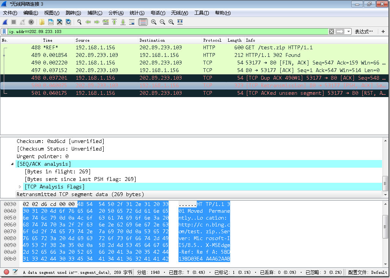
Task: Click the 配置文件: Default profile status
Action: (367, 272)
